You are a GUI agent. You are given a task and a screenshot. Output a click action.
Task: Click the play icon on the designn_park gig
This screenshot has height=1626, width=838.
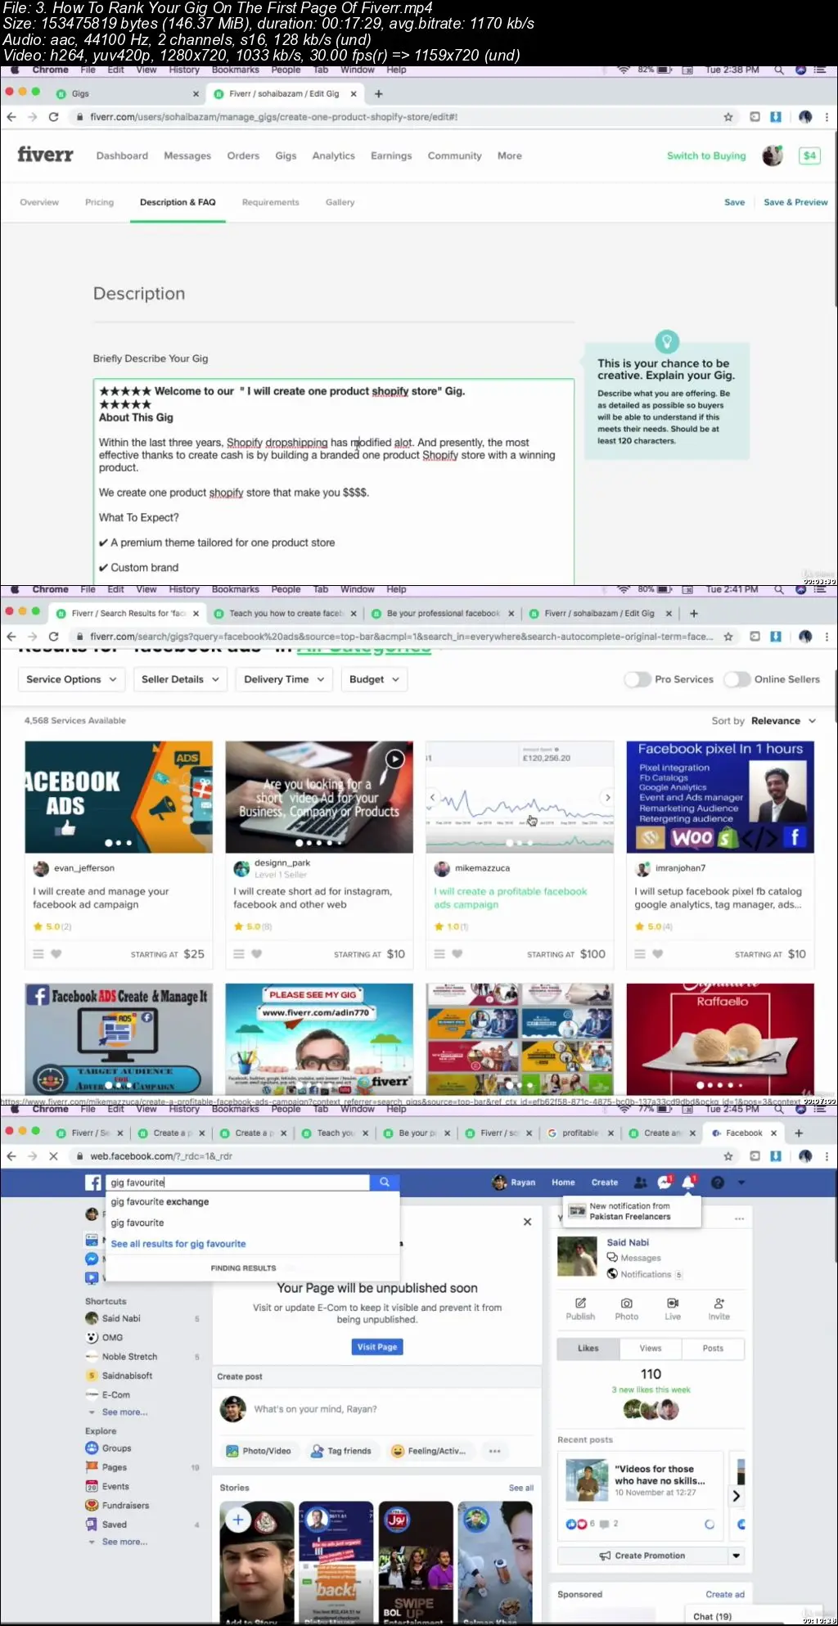[x=394, y=759]
